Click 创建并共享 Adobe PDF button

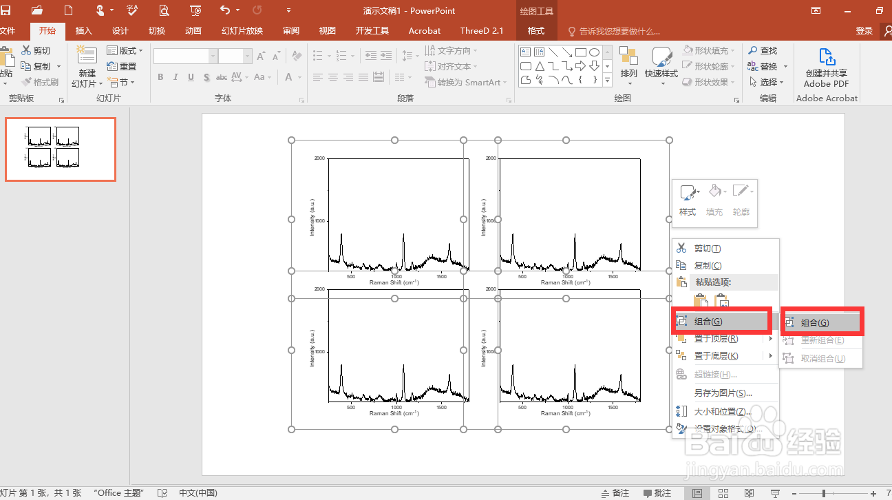click(827, 68)
